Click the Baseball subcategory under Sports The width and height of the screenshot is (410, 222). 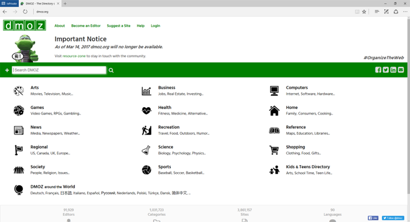tap(165, 173)
